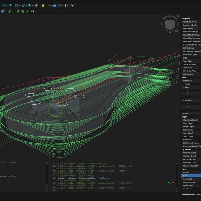Collapse the Position property subgroup

(x=184, y=100)
